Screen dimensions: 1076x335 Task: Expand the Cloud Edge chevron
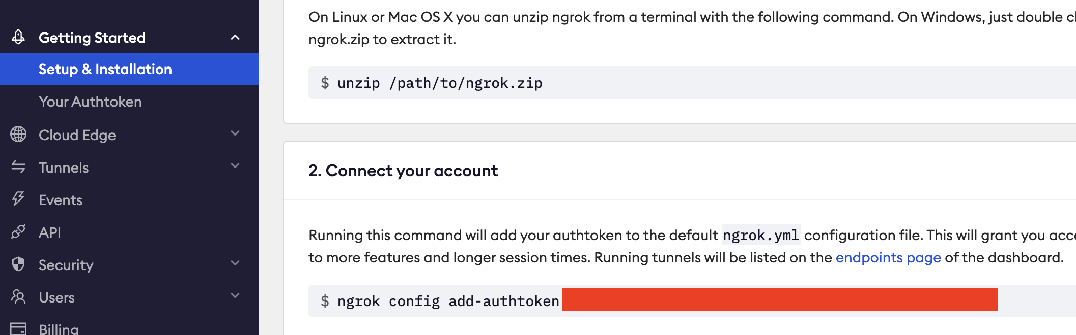[x=235, y=133]
